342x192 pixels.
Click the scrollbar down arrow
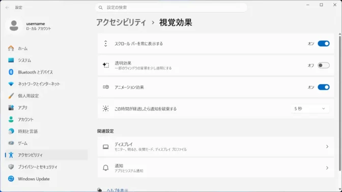pos(340,189)
